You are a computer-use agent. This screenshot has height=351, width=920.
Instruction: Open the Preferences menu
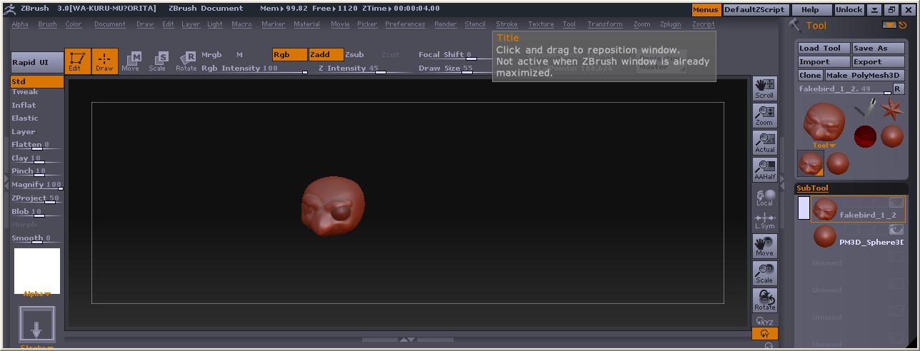pyautogui.click(x=405, y=24)
